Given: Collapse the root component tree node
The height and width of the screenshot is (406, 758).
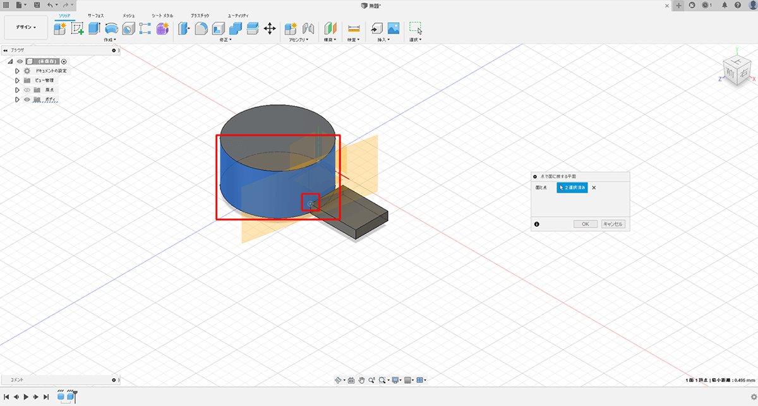Looking at the screenshot, I should click(10, 62).
